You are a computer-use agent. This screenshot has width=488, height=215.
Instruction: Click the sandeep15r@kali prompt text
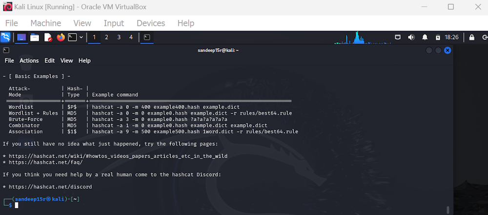pyautogui.click(x=40, y=199)
